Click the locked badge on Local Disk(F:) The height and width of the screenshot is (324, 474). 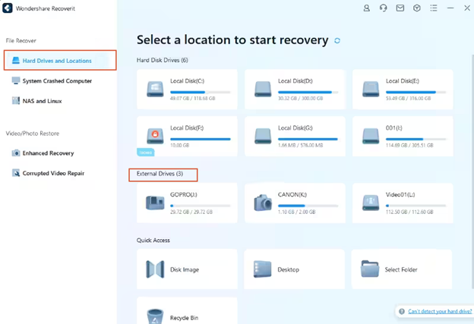145,153
